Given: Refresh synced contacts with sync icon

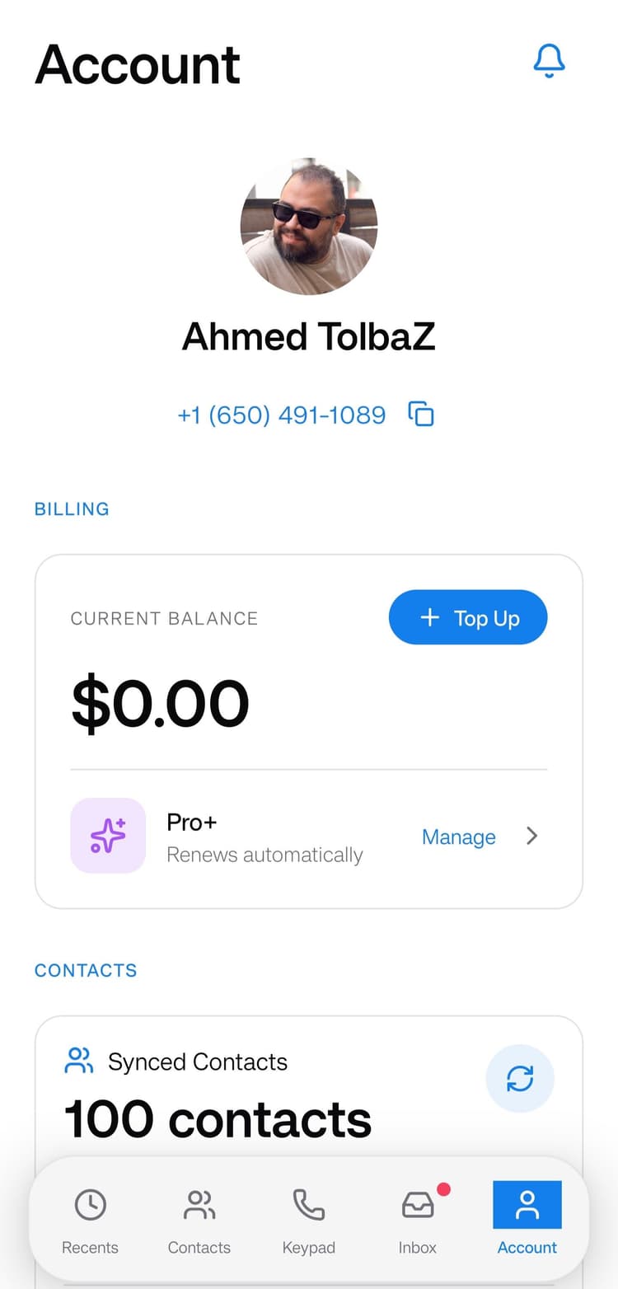Looking at the screenshot, I should pos(520,1079).
